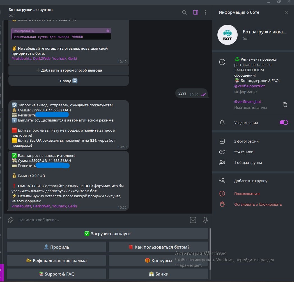Open chat search with magnifier icon
Image resolution: width=294 pixels, height=282 pixels.
[184, 12]
